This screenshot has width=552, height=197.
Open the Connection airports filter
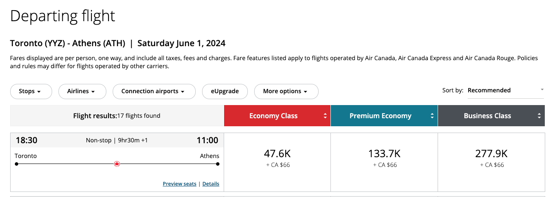153,91
